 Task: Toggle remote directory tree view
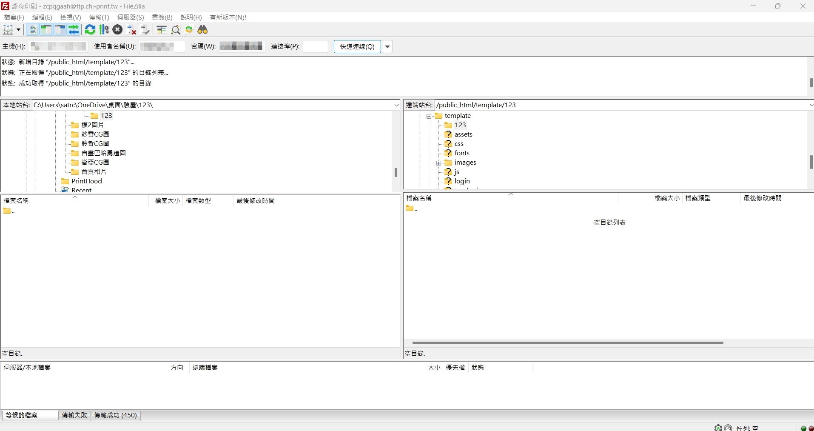[x=60, y=30]
